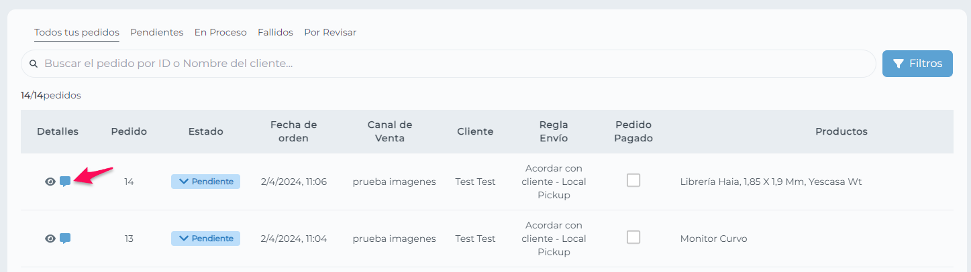
Task: Switch to En Proceso tab
Action: 221,32
